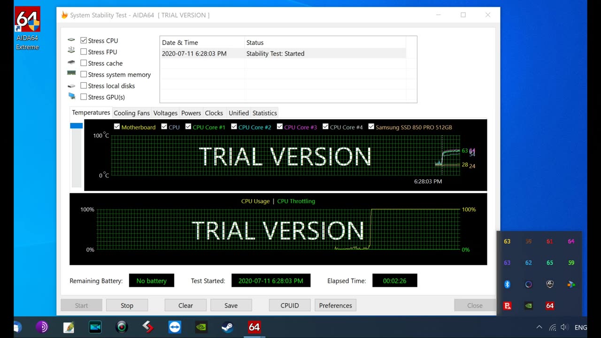Click the magenta 64 temperature tray icon
The image size is (601, 338).
click(571, 241)
